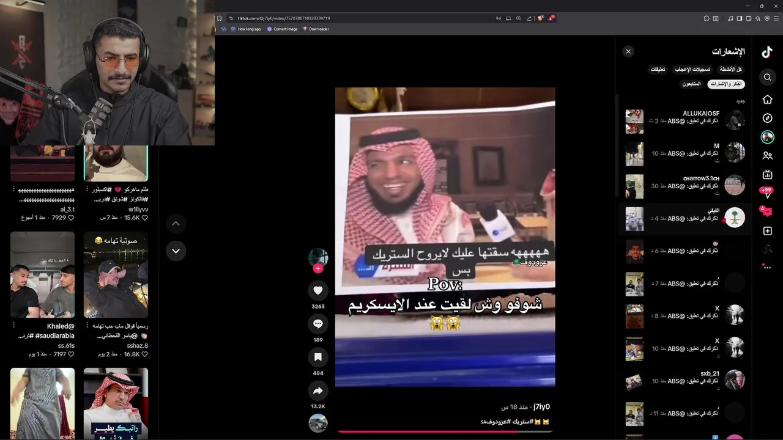This screenshot has width=783, height=440.
Task: Close the notifications panel with X
Action: tap(628, 51)
